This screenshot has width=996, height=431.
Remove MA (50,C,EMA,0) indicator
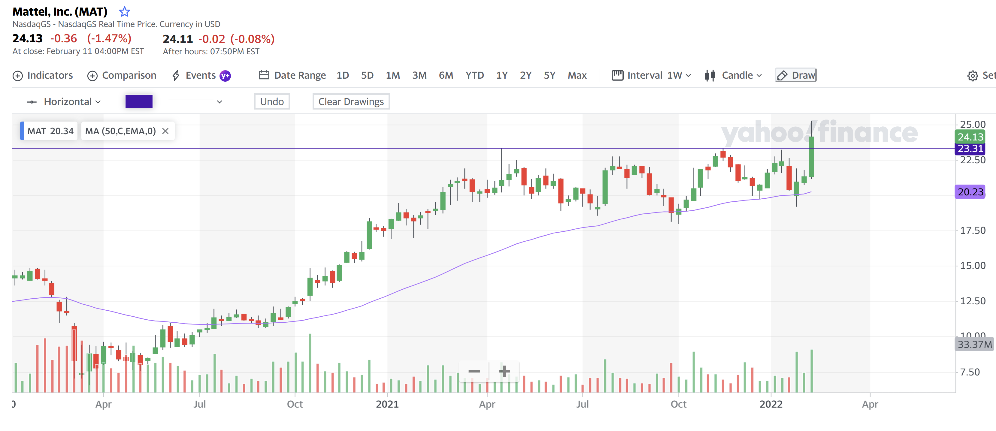tap(165, 131)
